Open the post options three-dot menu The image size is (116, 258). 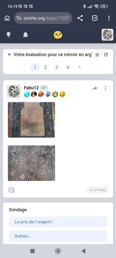(x=105, y=88)
